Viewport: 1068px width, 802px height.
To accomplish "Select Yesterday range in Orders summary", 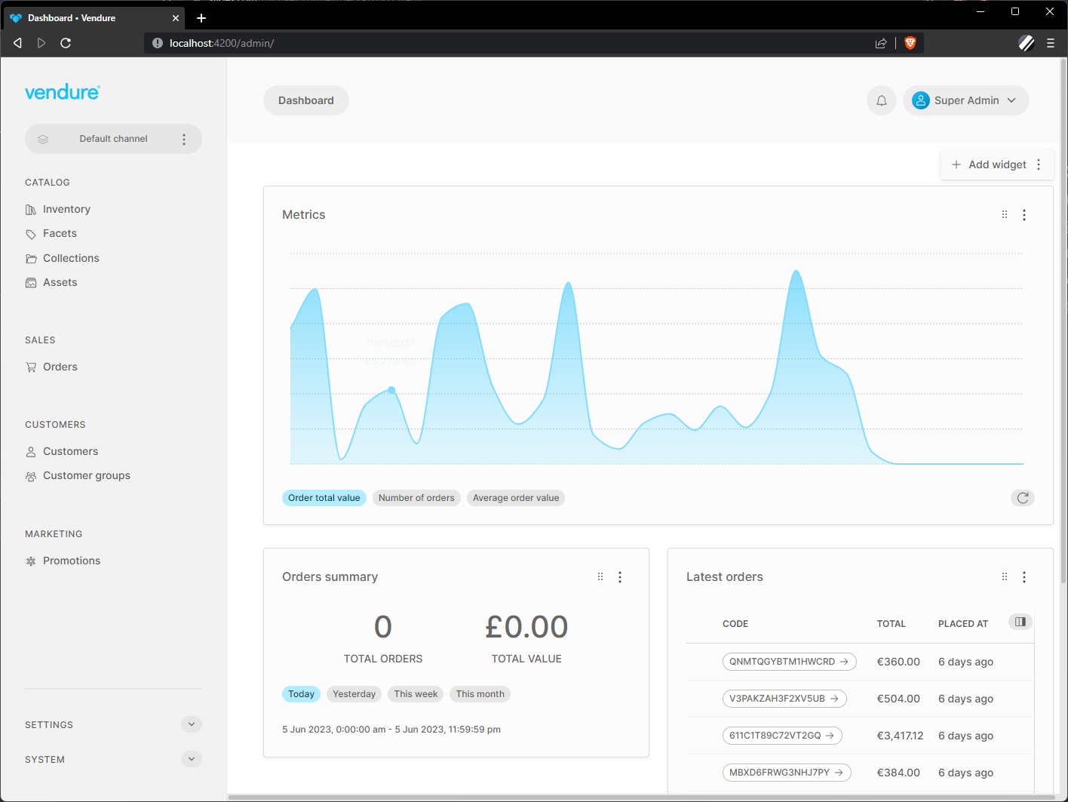I will tap(354, 694).
